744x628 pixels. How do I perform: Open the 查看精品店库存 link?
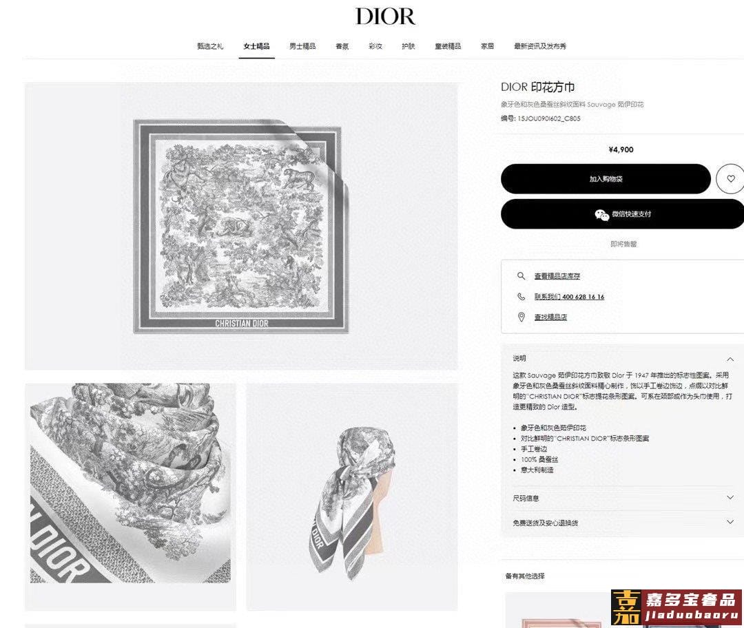(x=557, y=276)
